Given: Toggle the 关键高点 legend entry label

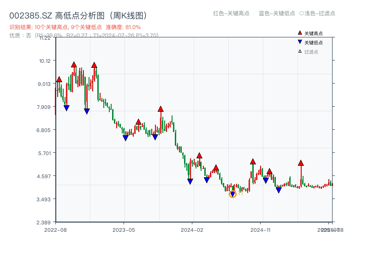Looking at the screenshot, I should pos(314,33).
